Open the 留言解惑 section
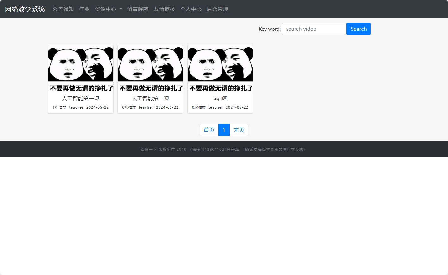Viewport: 448px width, 275px height. pos(137,9)
